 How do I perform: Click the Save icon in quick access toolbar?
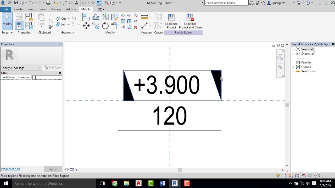(x=16, y=3)
